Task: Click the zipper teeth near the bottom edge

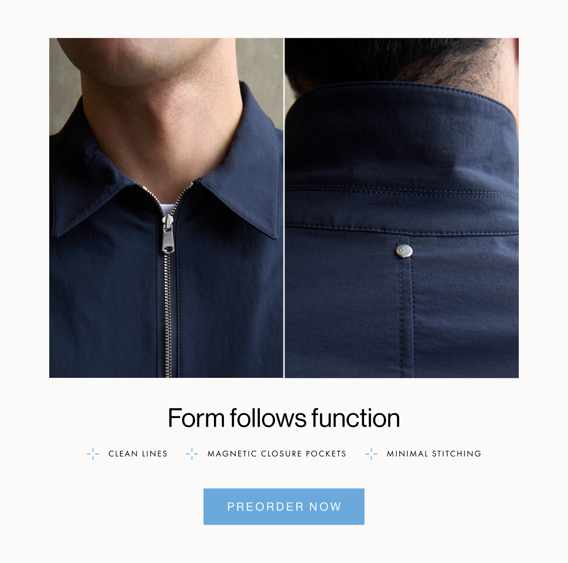Action: 168,360
